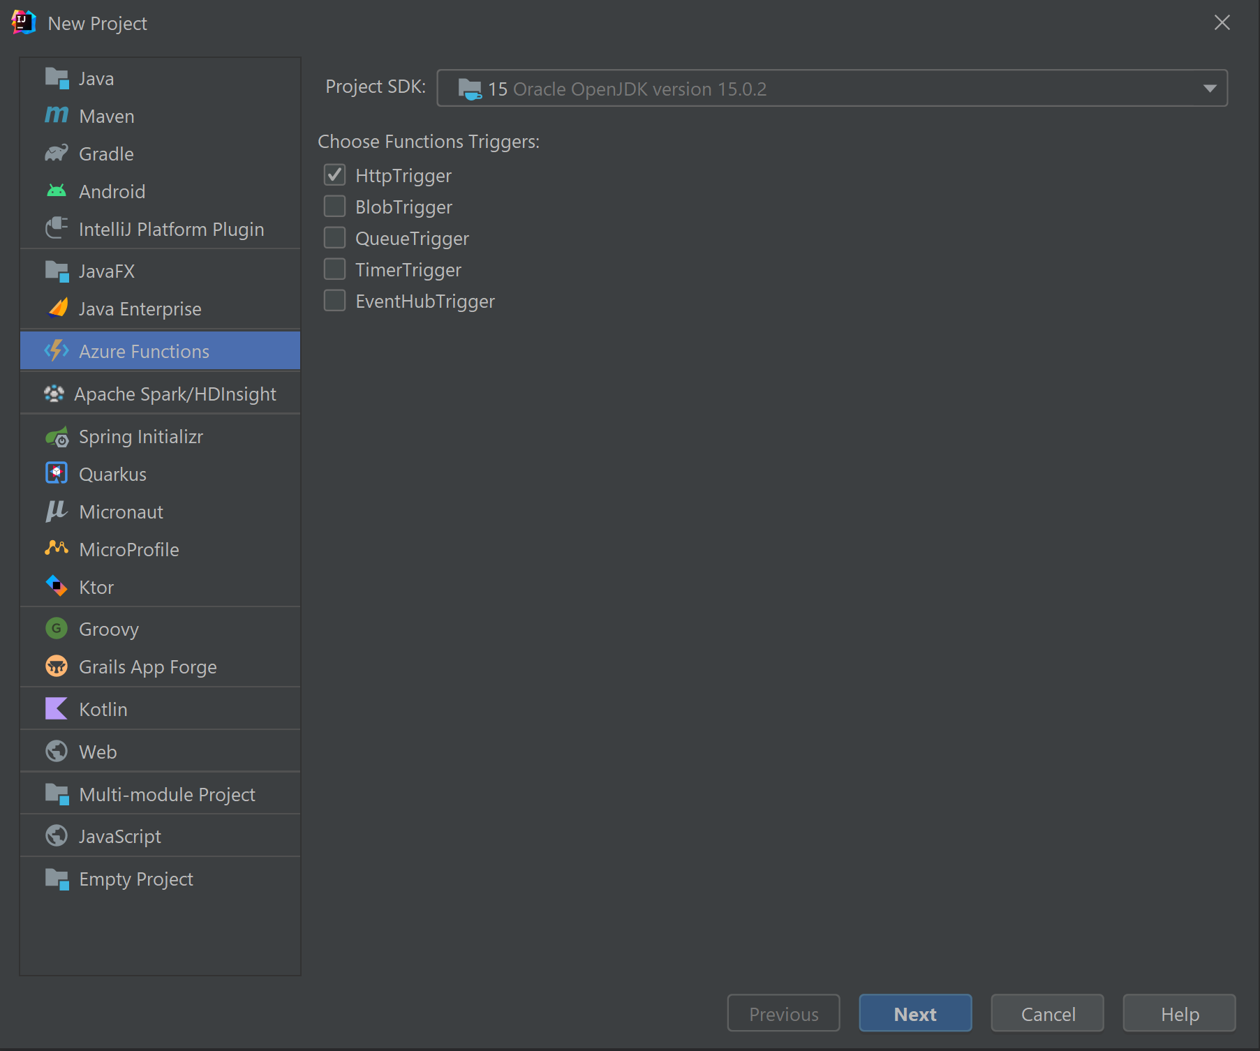Select the purple Kotlin 'K' icon
Viewport: 1260px width, 1051px height.
(57, 708)
